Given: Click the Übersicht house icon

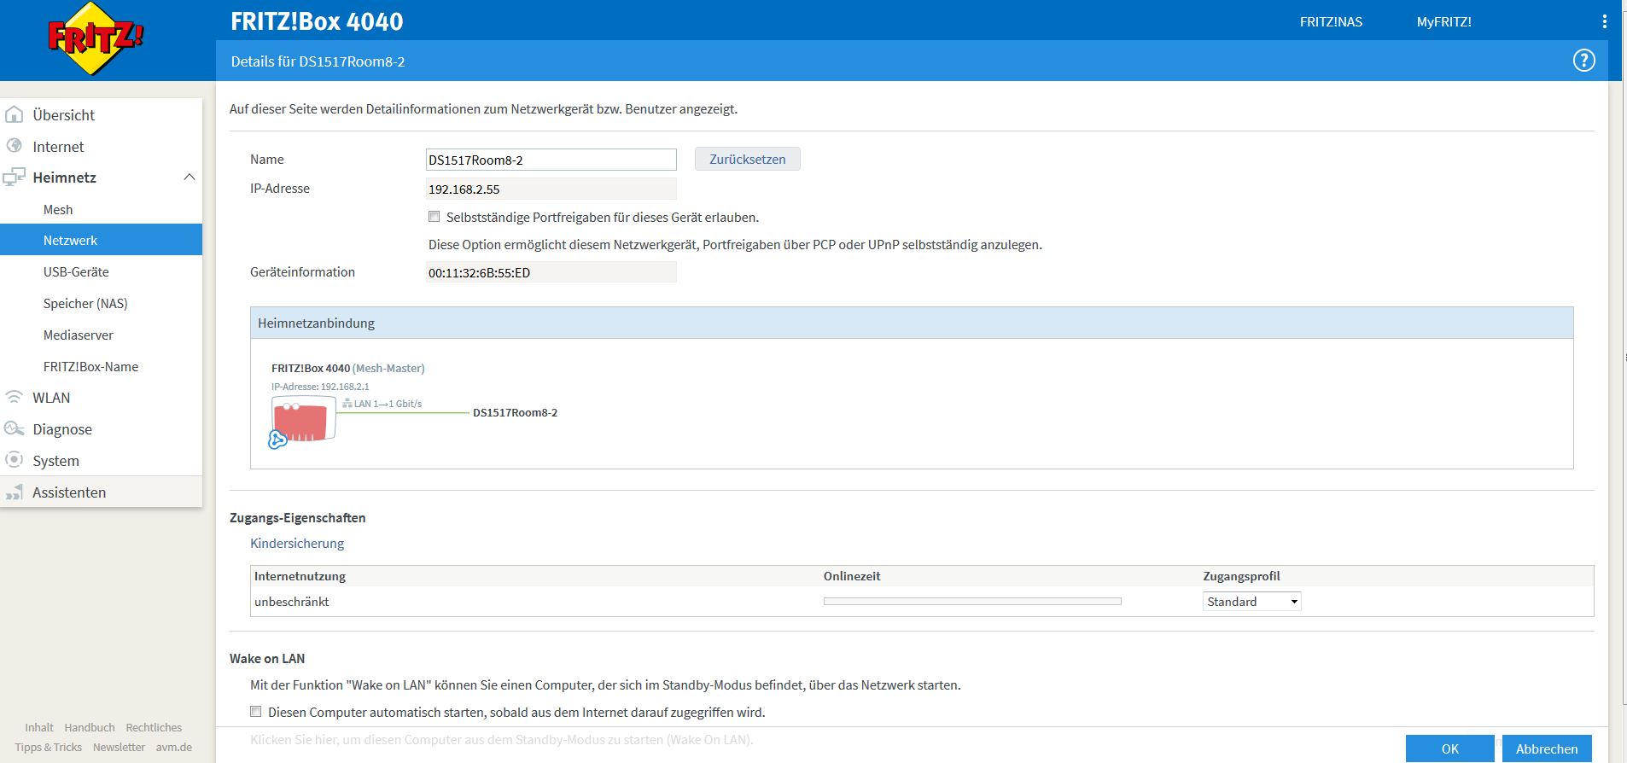Looking at the screenshot, I should [x=15, y=114].
